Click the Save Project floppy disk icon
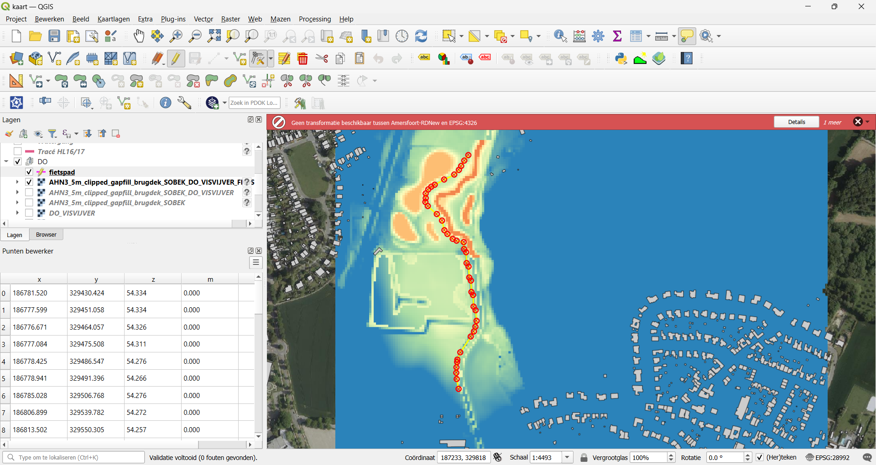The image size is (876, 465). [x=54, y=36]
